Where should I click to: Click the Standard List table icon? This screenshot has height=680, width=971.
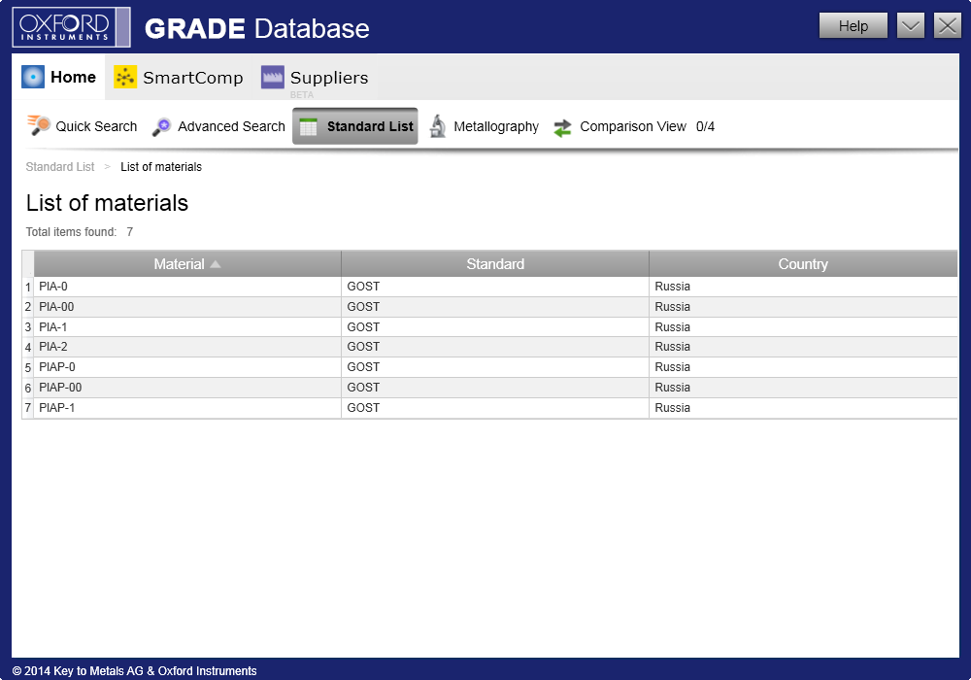click(x=309, y=127)
